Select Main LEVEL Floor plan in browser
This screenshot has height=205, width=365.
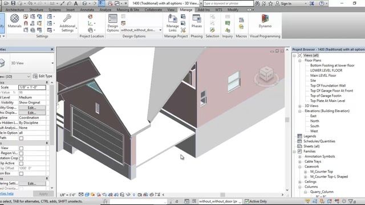(x=323, y=76)
